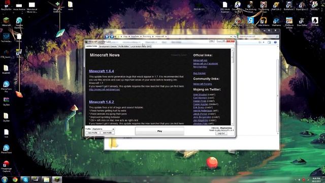Open the Technic Launcher desktop icon
325x183 pixels.
[6, 38]
